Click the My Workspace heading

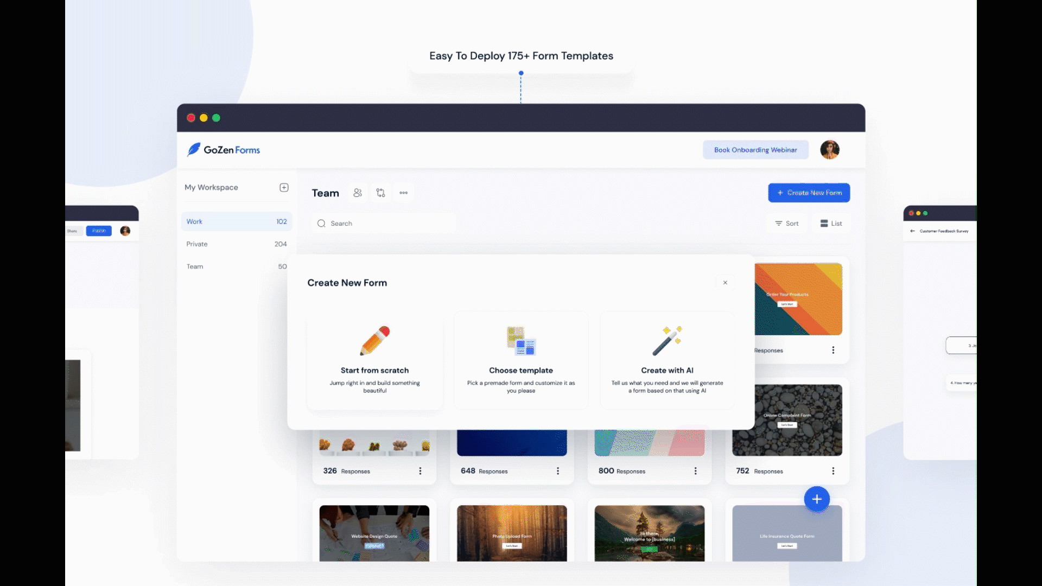(211, 187)
